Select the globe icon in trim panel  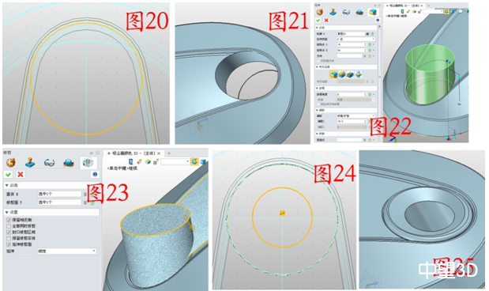pos(69,162)
